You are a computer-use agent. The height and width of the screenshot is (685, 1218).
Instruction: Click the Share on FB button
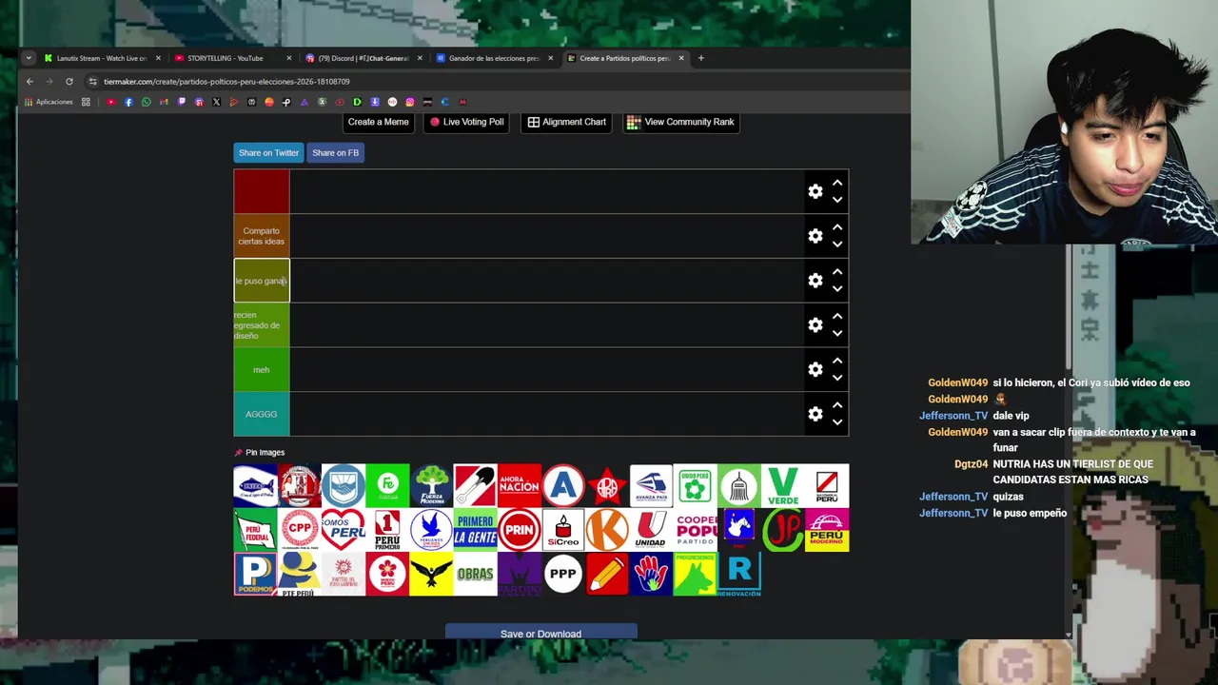[x=335, y=152]
